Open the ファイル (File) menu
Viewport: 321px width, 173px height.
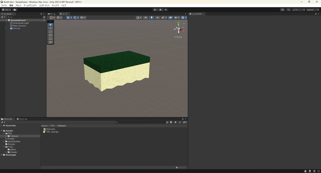[4, 6]
